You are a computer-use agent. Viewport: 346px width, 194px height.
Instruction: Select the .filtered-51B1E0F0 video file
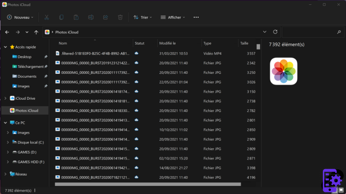[x=155, y=53]
